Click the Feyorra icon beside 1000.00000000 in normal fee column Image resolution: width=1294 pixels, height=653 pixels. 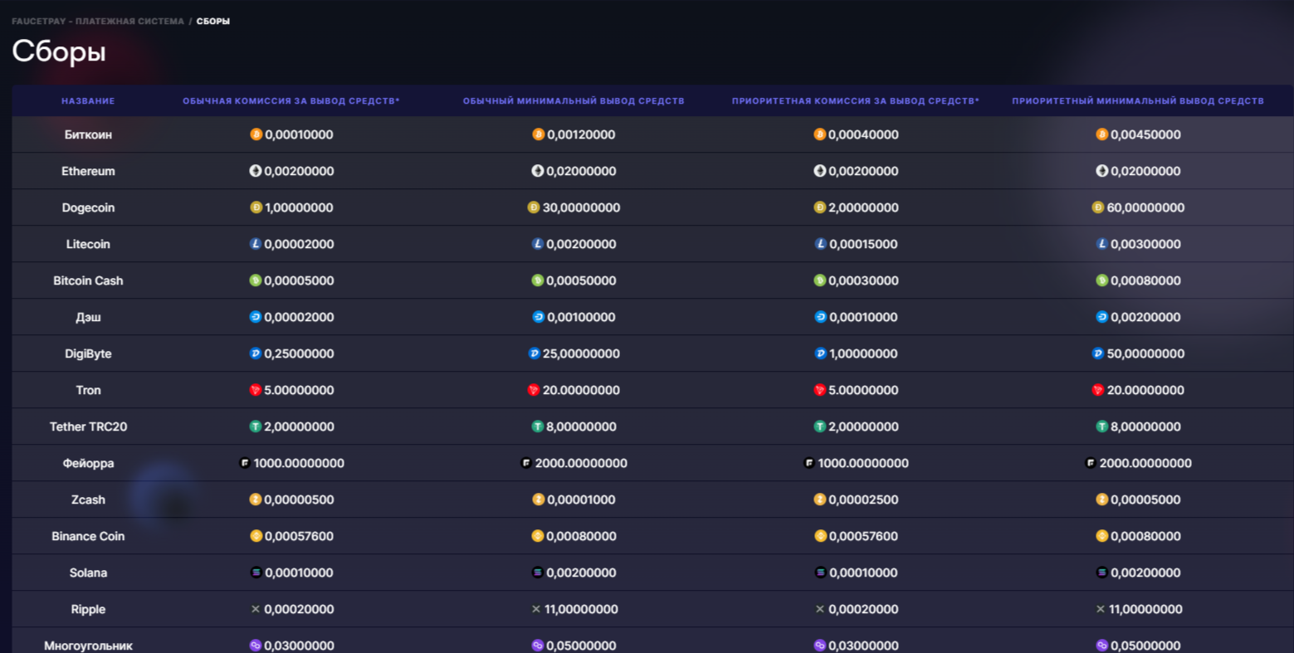[x=245, y=463]
